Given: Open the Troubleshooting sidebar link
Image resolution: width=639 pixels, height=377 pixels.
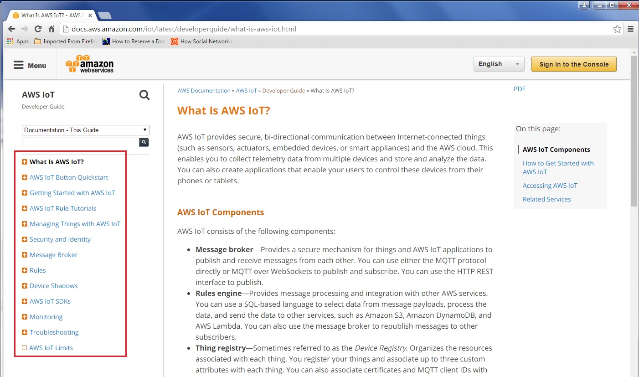Looking at the screenshot, I should tap(54, 332).
